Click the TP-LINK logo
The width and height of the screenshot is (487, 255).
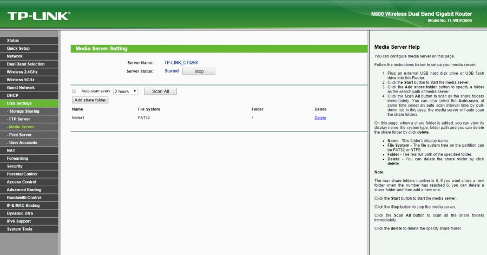(38, 16)
